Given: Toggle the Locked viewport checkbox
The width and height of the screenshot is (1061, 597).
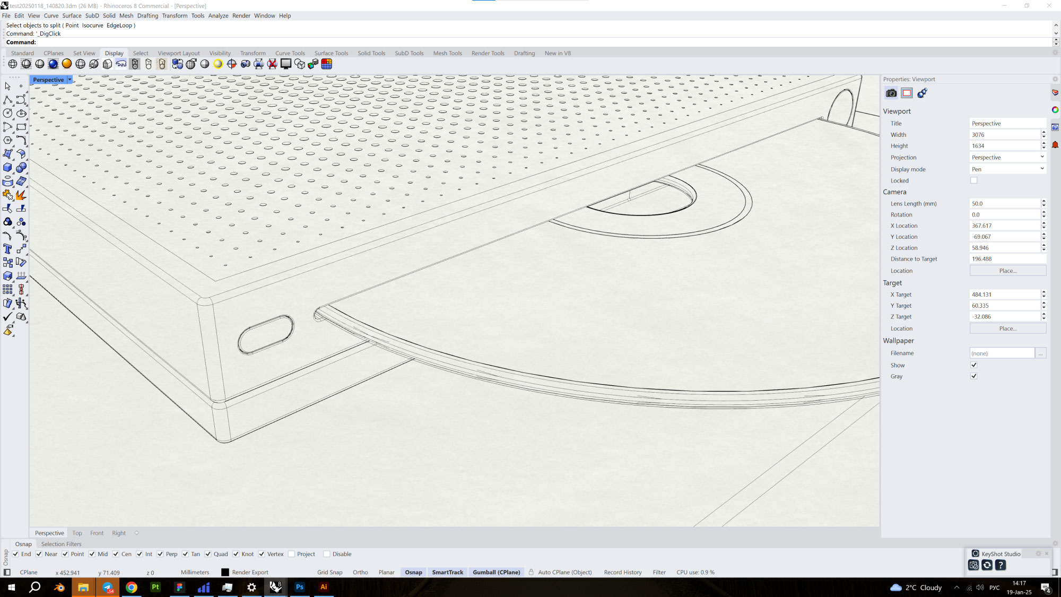Looking at the screenshot, I should click(973, 180).
